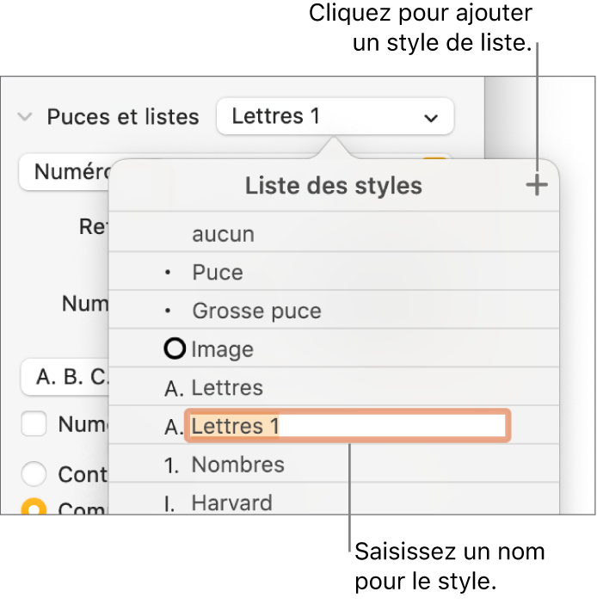The height and width of the screenshot is (604, 597).
Task: Toggle the checkbox below the A. B. C. dropdown
Action: click(34, 424)
